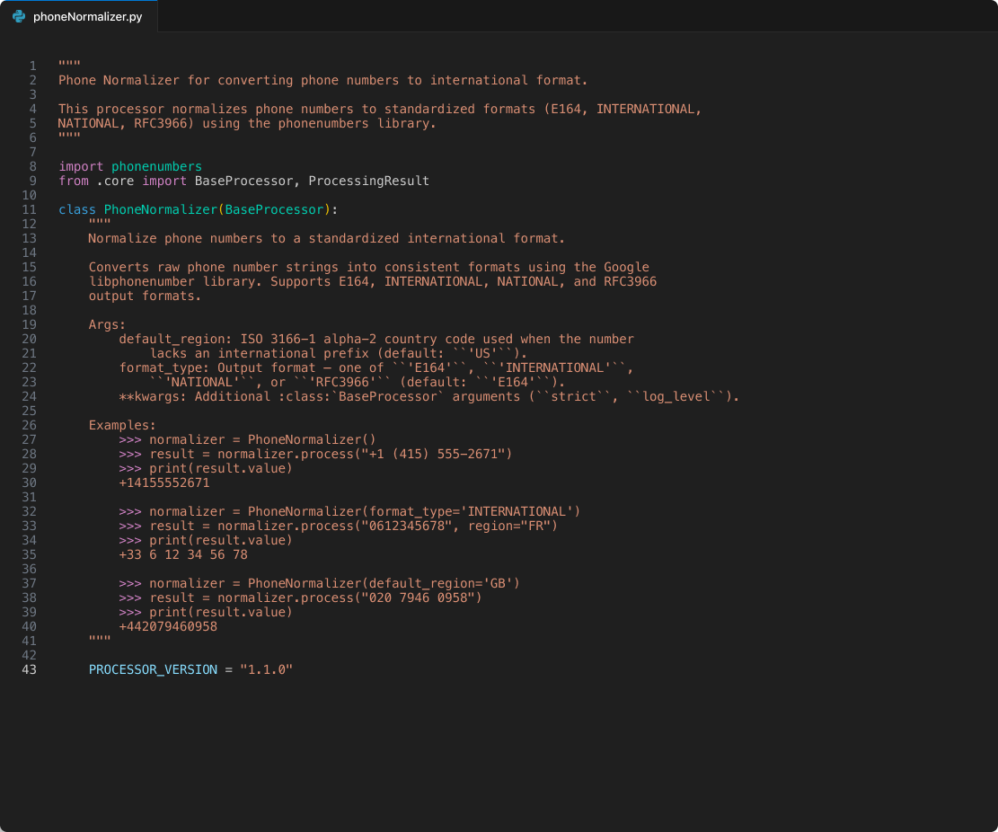
Task: Click 'lacks an international prefix' line
Action: (x=339, y=353)
